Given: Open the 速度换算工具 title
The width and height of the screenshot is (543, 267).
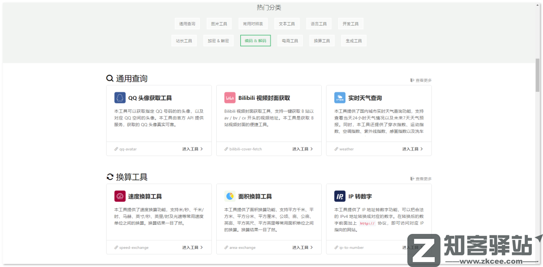Looking at the screenshot, I should point(145,196).
